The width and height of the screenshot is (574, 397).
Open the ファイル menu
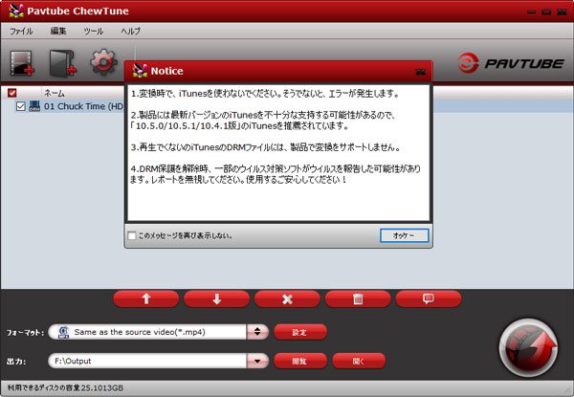[x=21, y=32]
